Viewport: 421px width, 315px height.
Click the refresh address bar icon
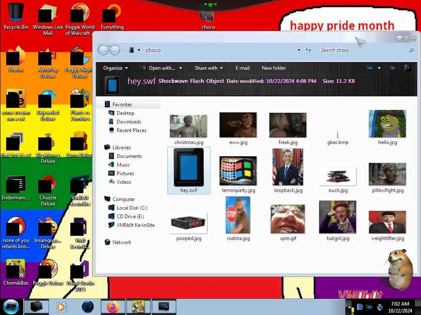pos(308,50)
